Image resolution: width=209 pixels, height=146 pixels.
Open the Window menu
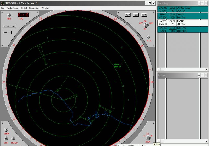point(45,8)
